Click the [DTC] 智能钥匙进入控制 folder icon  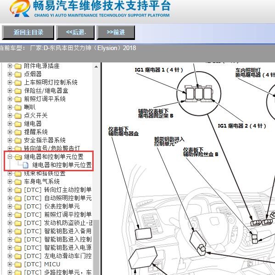click(18, 240)
